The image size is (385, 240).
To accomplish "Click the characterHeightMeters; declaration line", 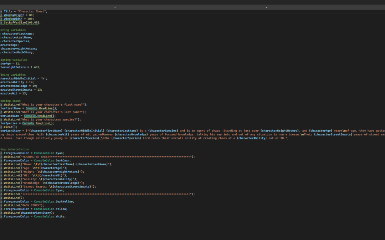I will click(x=19, y=48).
